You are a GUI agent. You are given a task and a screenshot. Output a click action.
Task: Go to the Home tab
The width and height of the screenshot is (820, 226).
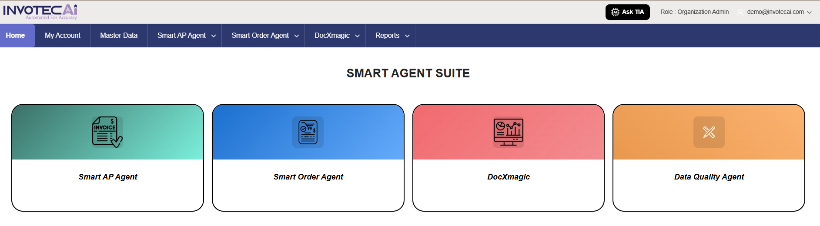point(16,36)
